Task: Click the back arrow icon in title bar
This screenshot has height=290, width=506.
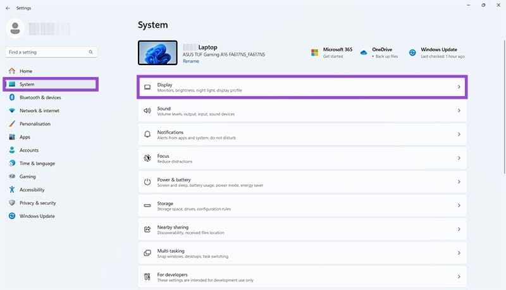Action: [7, 8]
